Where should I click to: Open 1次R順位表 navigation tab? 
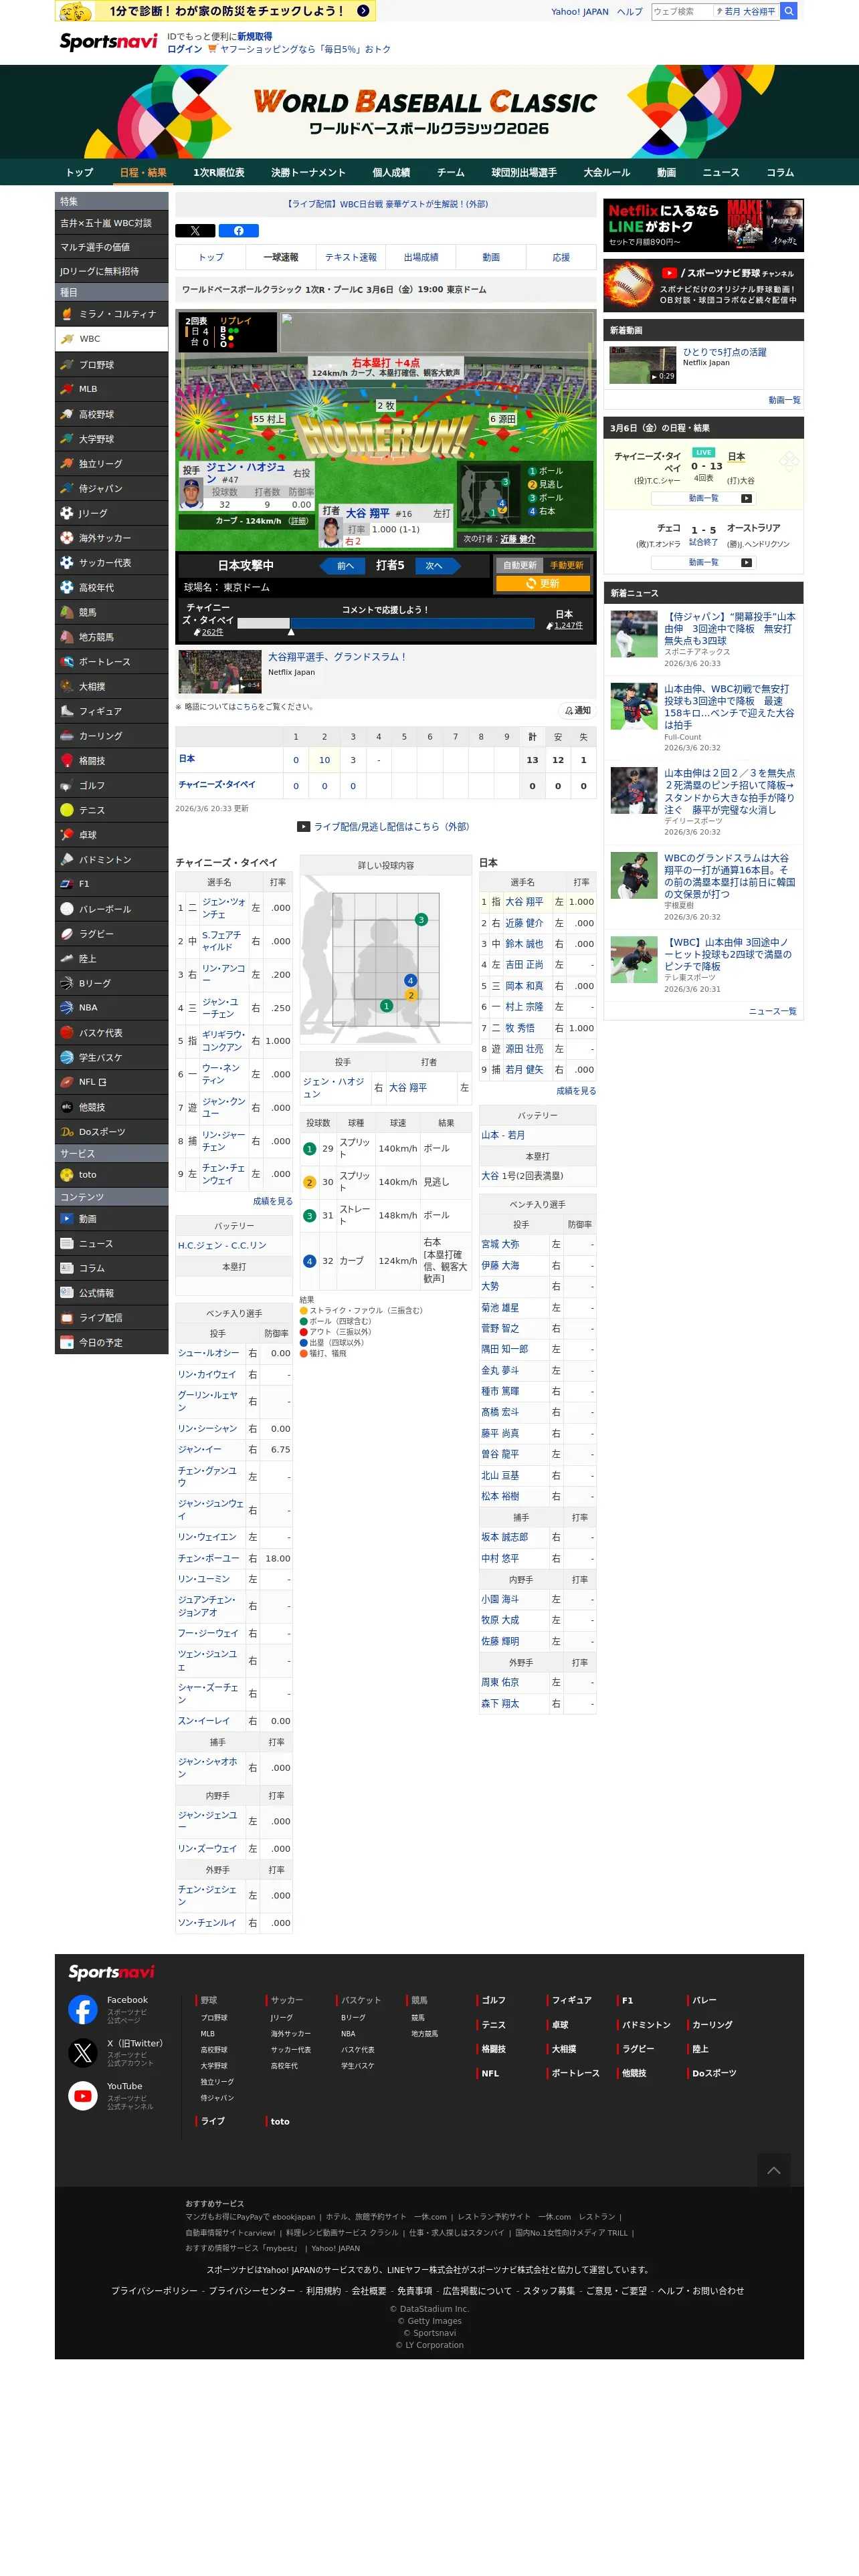(x=219, y=172)
